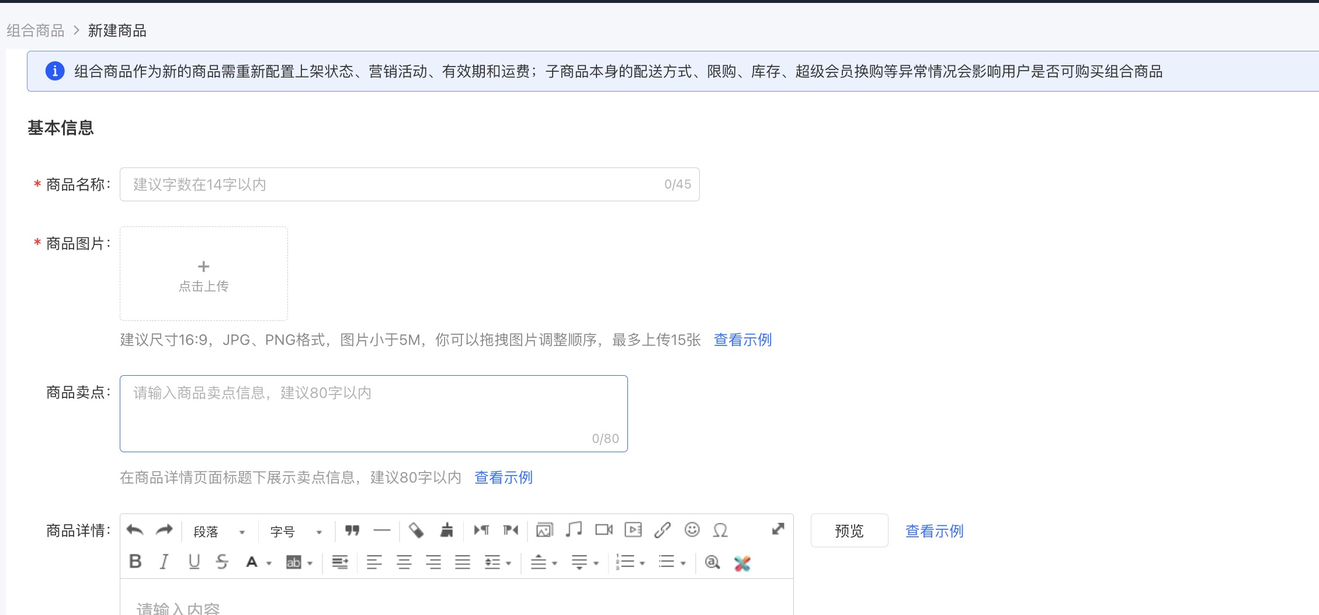Click the 预览 preview button
This screenshot has height=615, width=1319.
coord(849,531)
